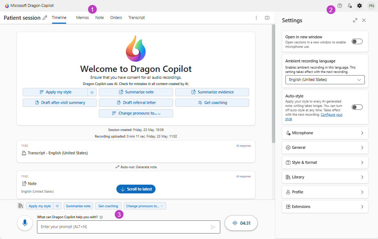Open the more options three-dot menu

click(x=256, y=18)
